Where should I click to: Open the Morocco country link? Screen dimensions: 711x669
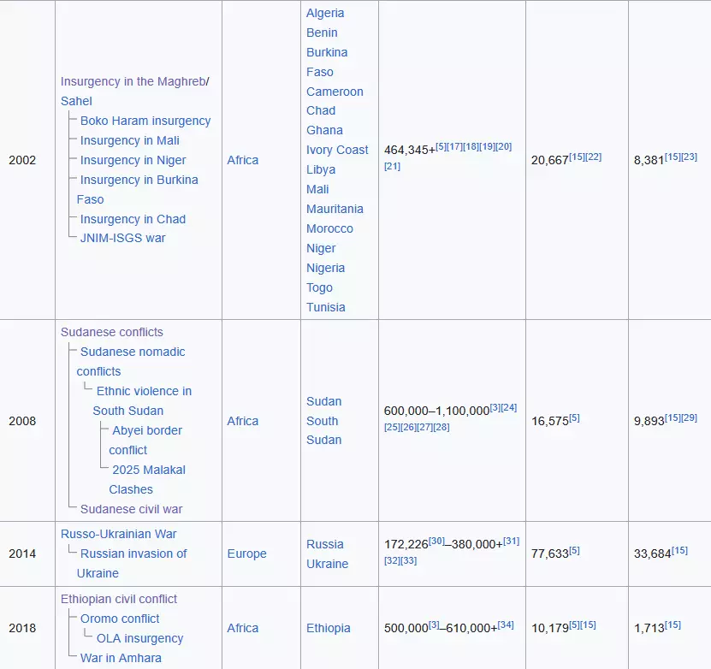click(329, 229)
